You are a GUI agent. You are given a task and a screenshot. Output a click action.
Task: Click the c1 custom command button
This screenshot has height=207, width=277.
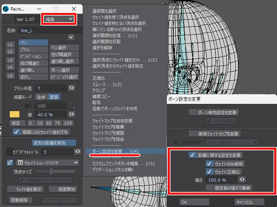(x=10, y=44)
